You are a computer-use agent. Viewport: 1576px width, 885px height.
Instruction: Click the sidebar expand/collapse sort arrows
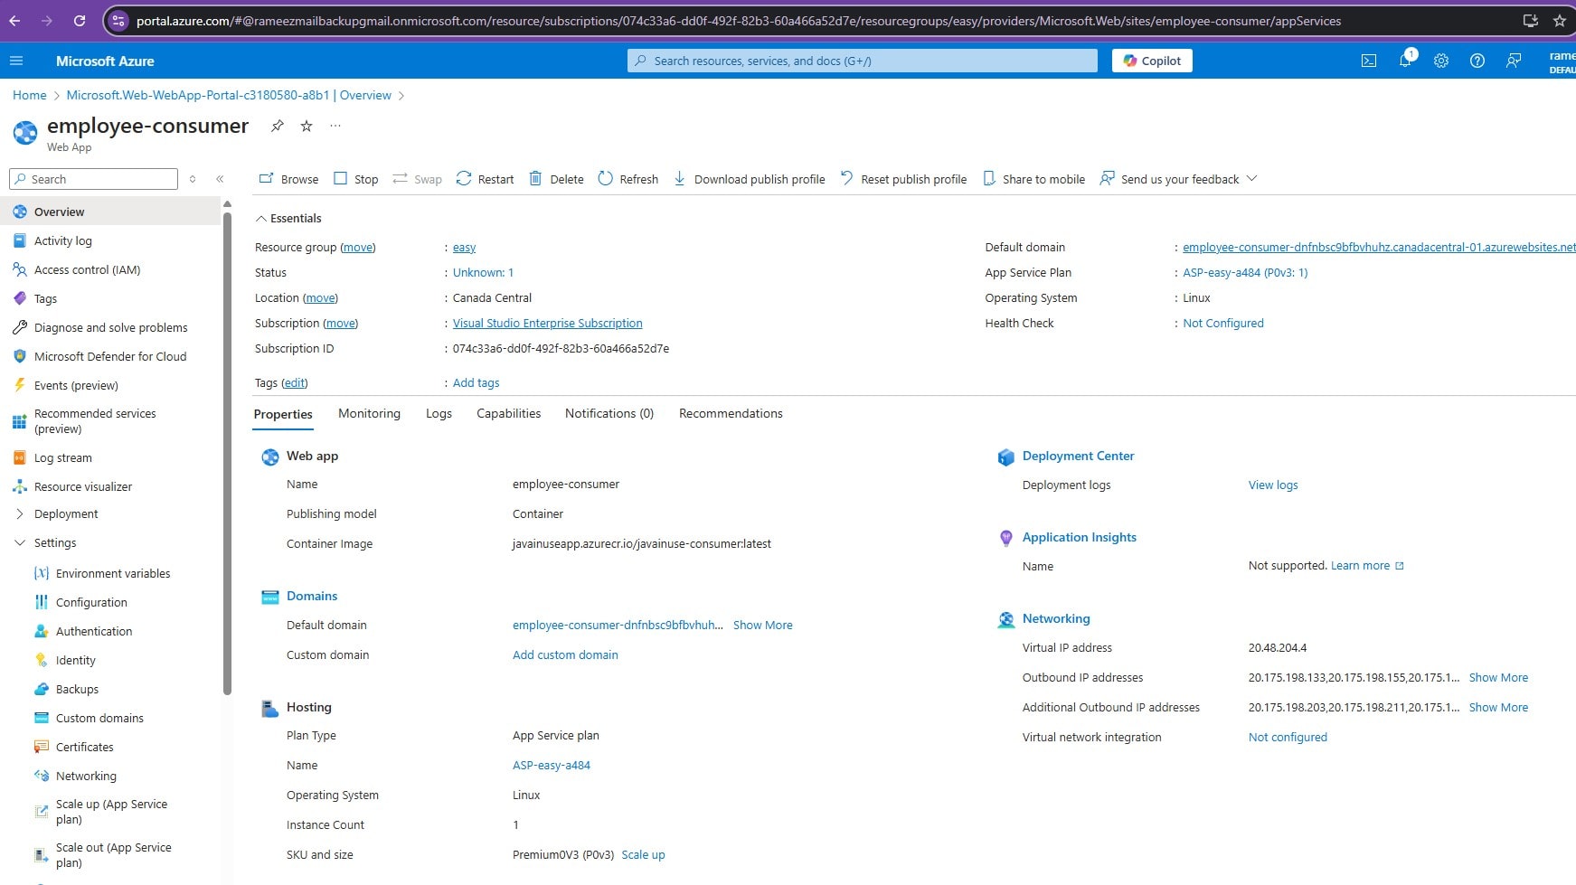pos(193,179)
